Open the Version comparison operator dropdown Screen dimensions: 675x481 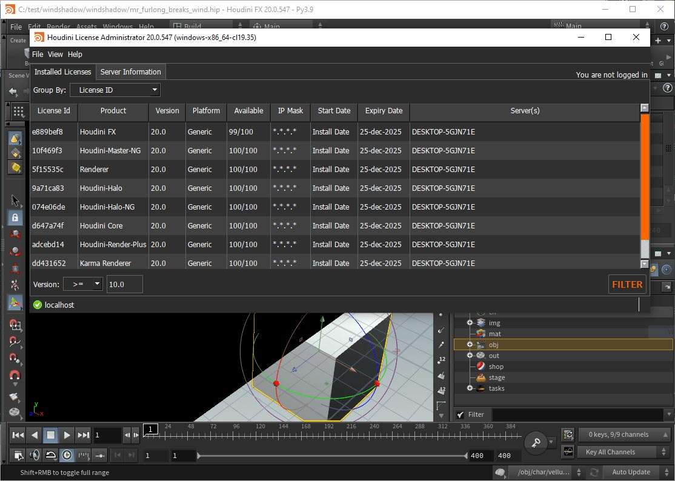[x=83, y=284]
